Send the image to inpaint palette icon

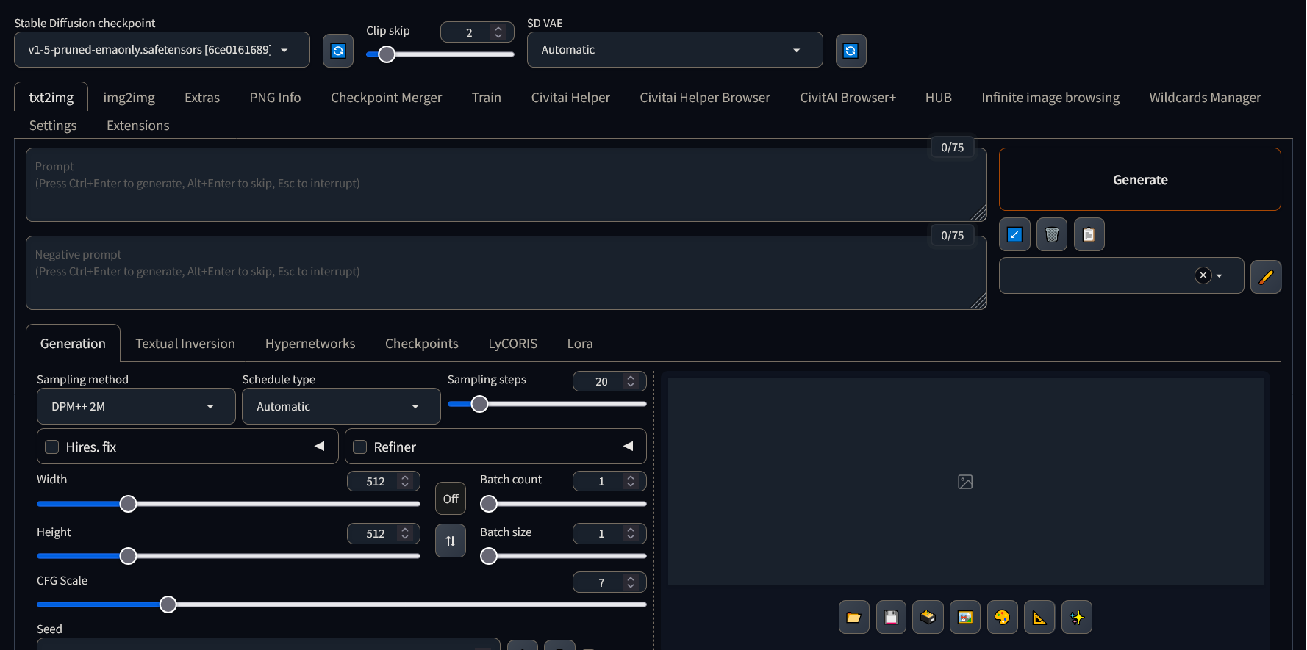coord(1002,617)
